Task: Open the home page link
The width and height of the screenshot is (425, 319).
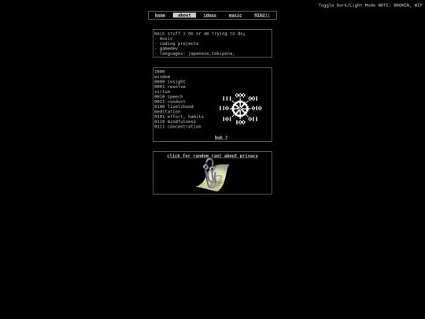Action: click(160, 15)
